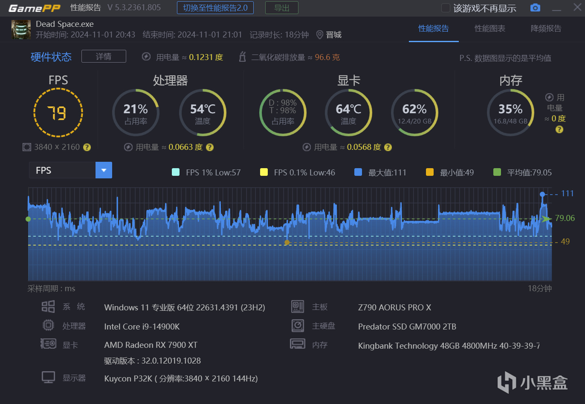Click the CPU 54℃ 温度 gauge
Image resolution: width=585 pixels, height=404 pixels.
click(203, 113)
